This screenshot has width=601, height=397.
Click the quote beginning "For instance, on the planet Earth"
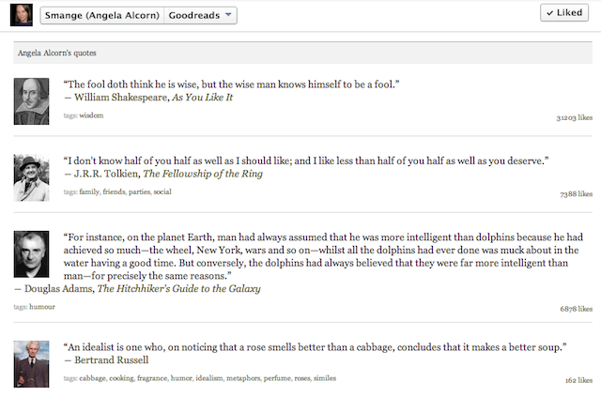click(323, 256)
